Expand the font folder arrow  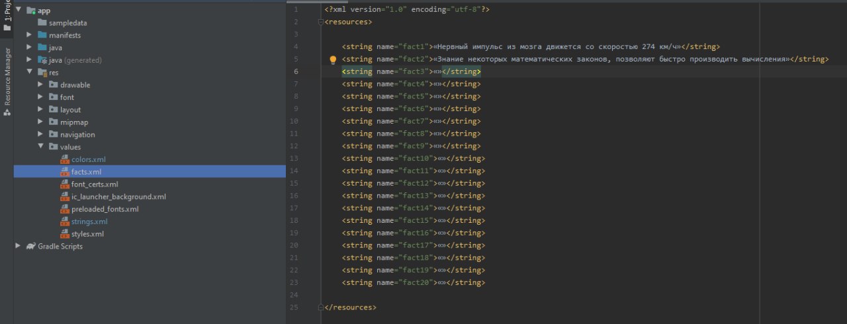coord(41,97)
